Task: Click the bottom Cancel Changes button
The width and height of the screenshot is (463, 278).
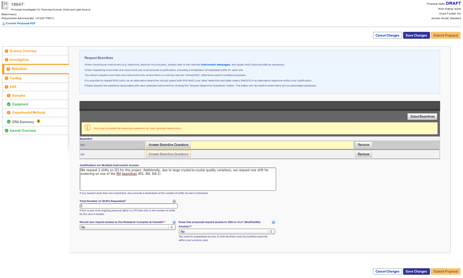Action: click(x=387, y=271)
